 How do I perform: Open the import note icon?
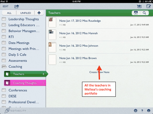pyautogui.click(x=139, y=6)
